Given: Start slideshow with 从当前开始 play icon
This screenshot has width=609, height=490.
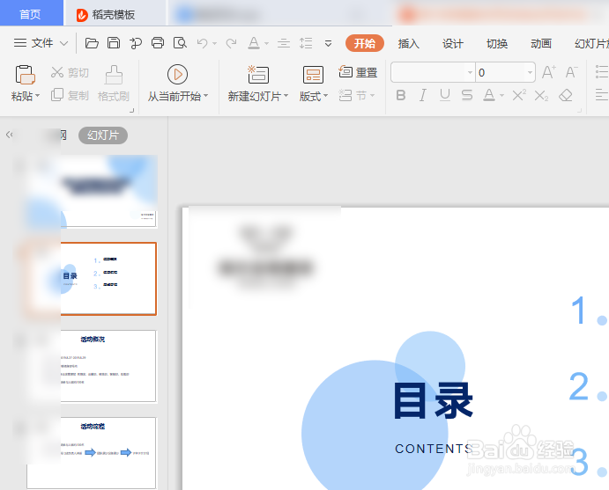Looking at the screenshot, I should [x=177, y=75].
